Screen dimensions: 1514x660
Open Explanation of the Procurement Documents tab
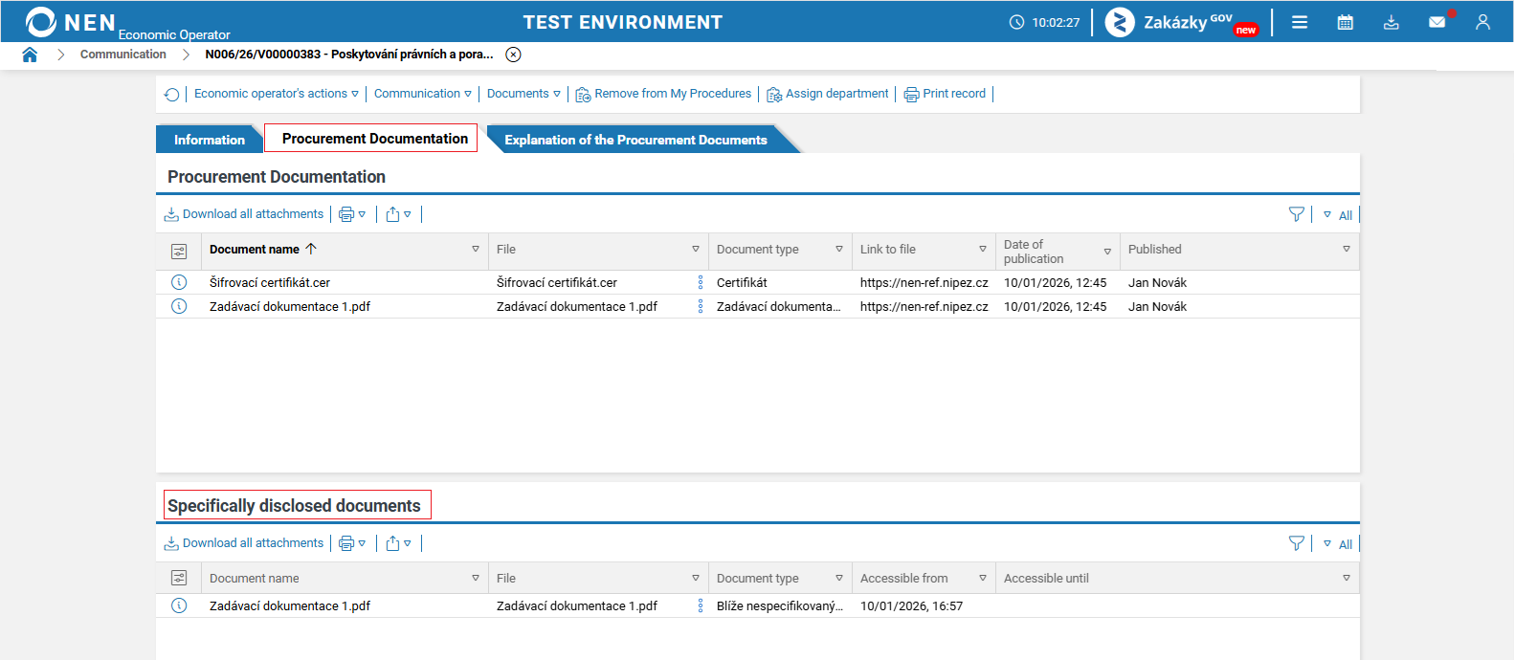[636, 140]
